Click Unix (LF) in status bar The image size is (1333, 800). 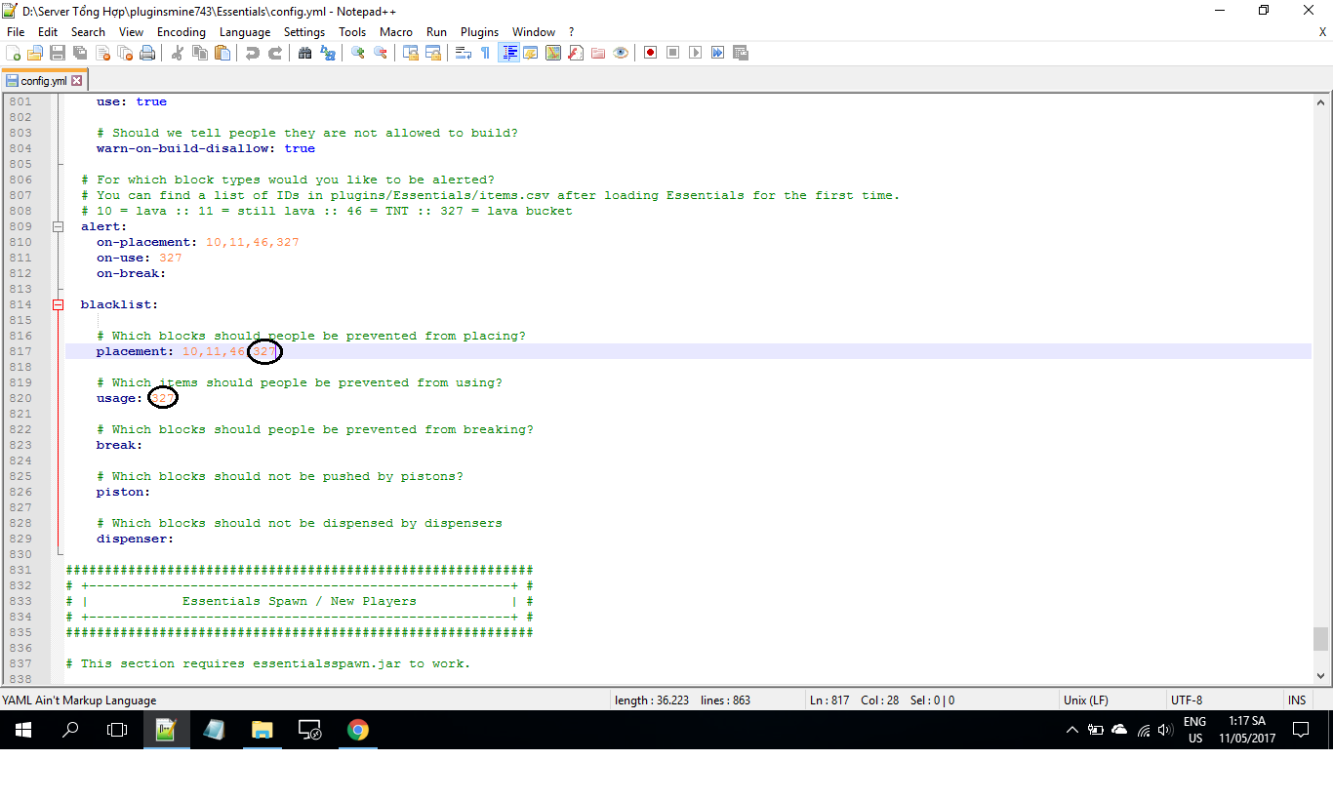click(1085, 700)
